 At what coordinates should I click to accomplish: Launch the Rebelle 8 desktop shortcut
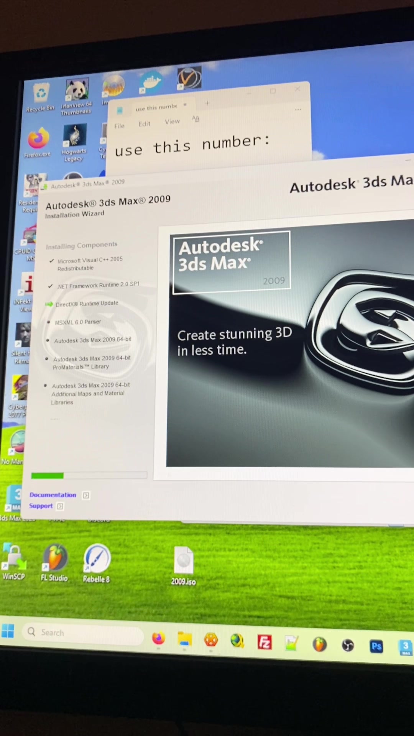coord(97,563)
